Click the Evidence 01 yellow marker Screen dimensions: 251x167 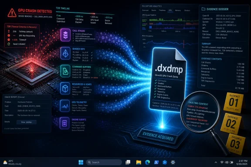point(234,103)
